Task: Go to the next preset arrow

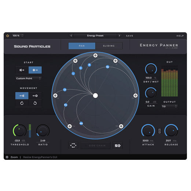Action: point(120,36)
